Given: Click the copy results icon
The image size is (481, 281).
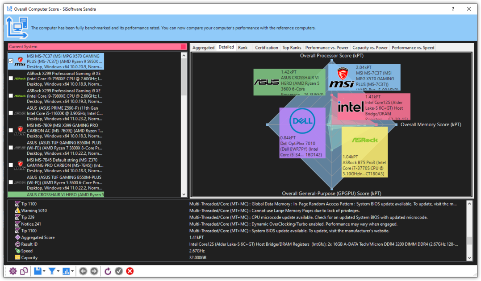Looking at the screenshot, I should (24, 271).
